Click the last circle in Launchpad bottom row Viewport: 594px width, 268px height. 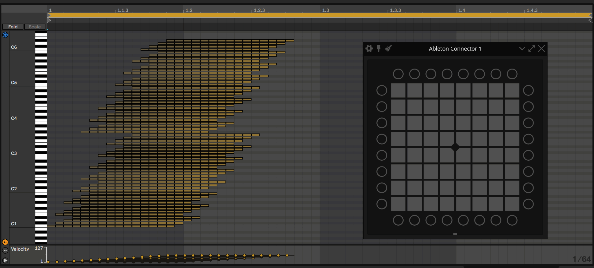512,220
